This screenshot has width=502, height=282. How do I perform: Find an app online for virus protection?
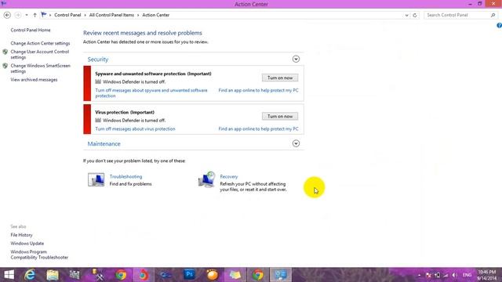tap(258, 128)
